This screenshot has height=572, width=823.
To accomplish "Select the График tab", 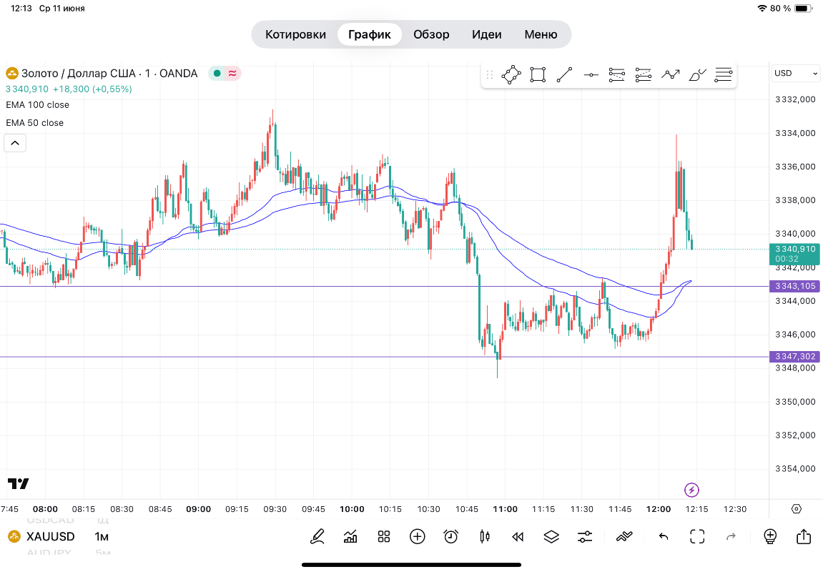I will [370, 34].
